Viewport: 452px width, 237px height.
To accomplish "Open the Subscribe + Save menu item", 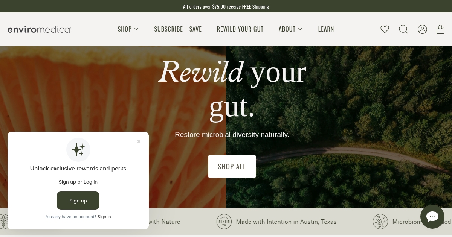I will coord(178,29).
